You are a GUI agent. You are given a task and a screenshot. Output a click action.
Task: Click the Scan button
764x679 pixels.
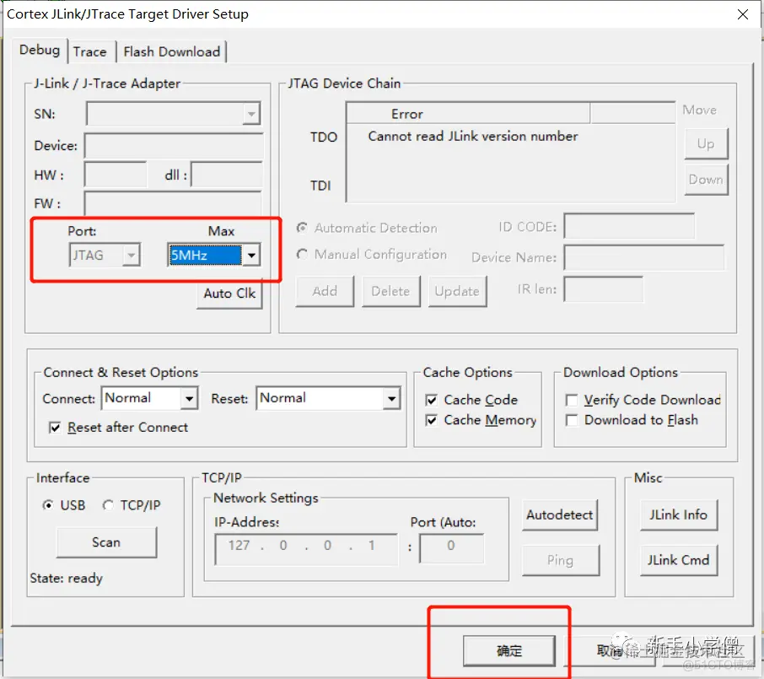coord(106,542)
